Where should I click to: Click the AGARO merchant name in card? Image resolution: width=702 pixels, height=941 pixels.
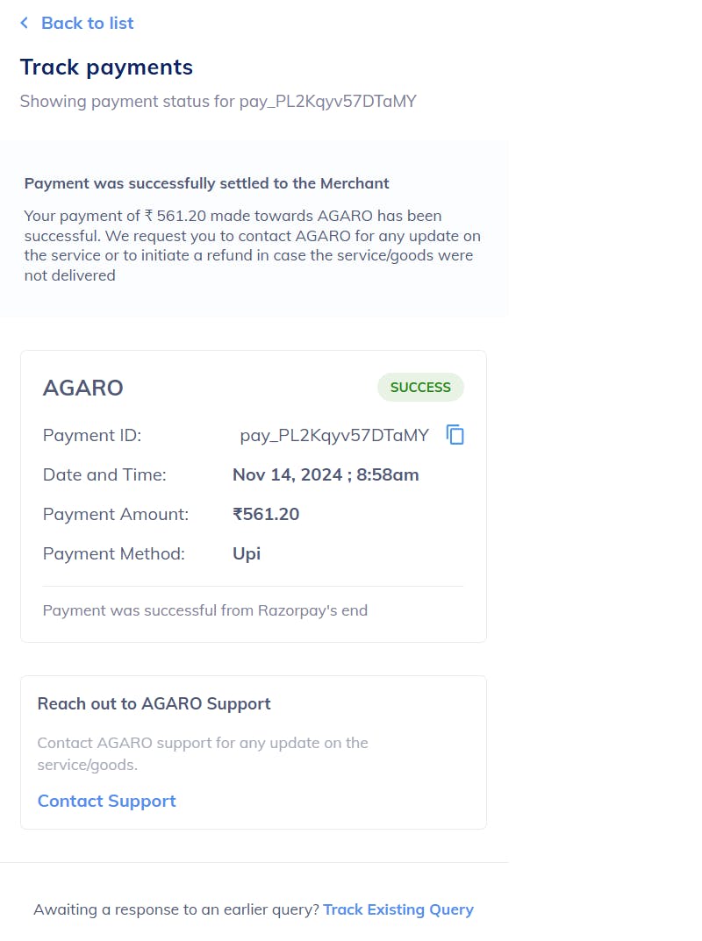point(82,388)
